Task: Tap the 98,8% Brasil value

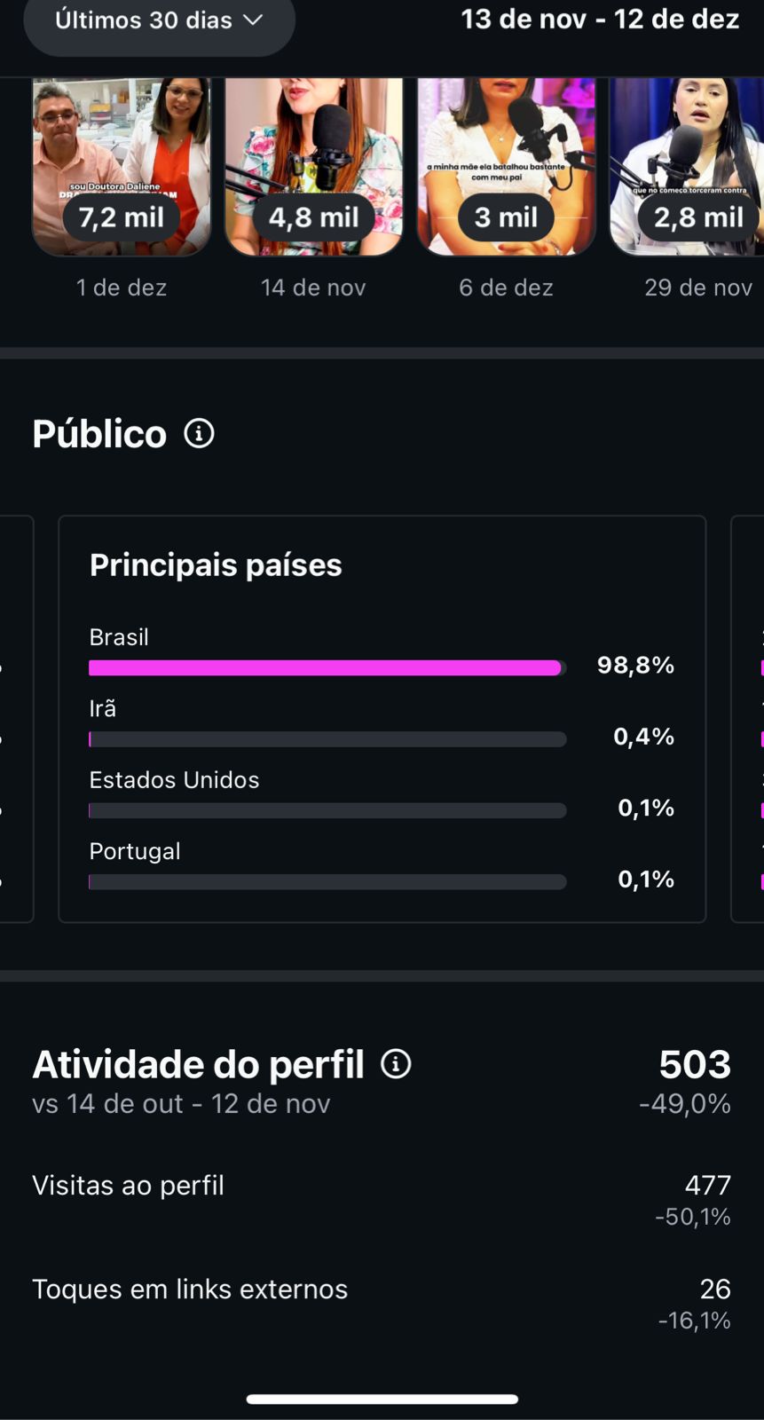Action: (635, 666)
